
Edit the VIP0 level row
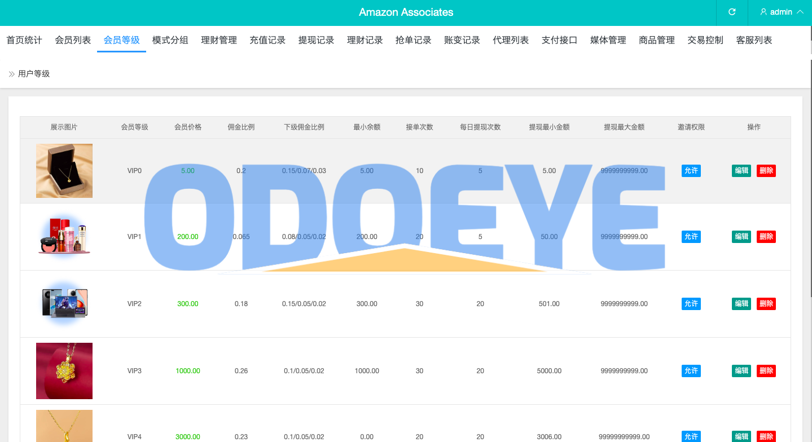(741, 171)
